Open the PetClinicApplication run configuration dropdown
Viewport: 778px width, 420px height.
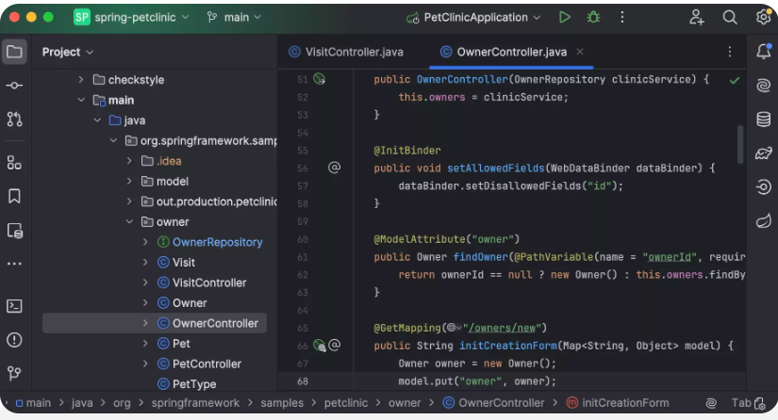coord(473,17)
